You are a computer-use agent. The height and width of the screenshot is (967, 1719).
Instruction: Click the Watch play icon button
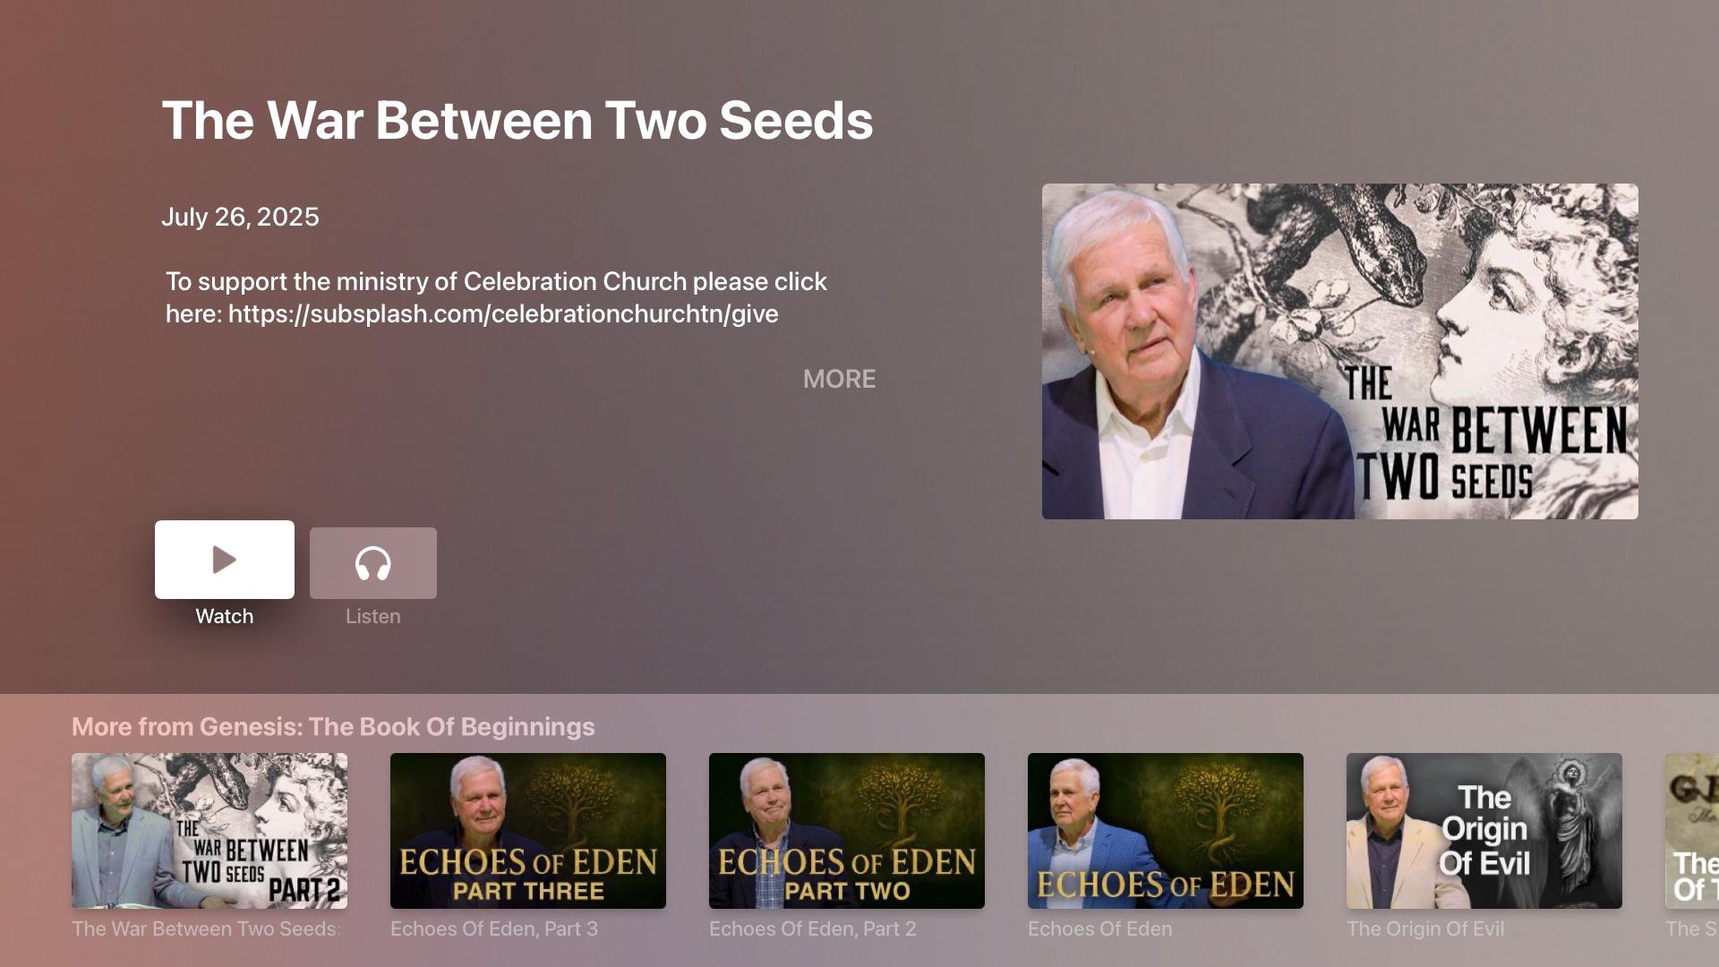(x=225, y=560)
